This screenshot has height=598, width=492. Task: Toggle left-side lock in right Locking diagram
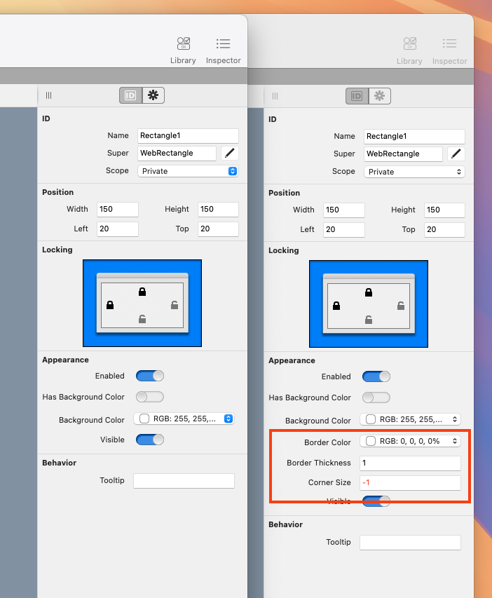(x=336, y=306)
